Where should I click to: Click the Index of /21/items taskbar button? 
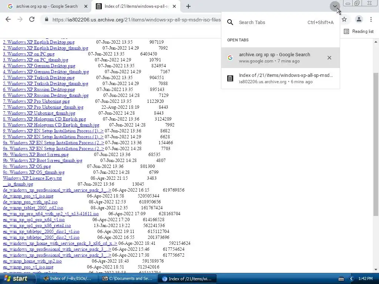pos(187,279)
